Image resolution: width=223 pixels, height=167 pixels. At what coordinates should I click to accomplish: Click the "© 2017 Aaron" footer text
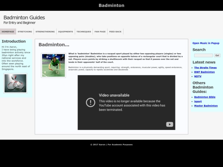coord(98,145)
